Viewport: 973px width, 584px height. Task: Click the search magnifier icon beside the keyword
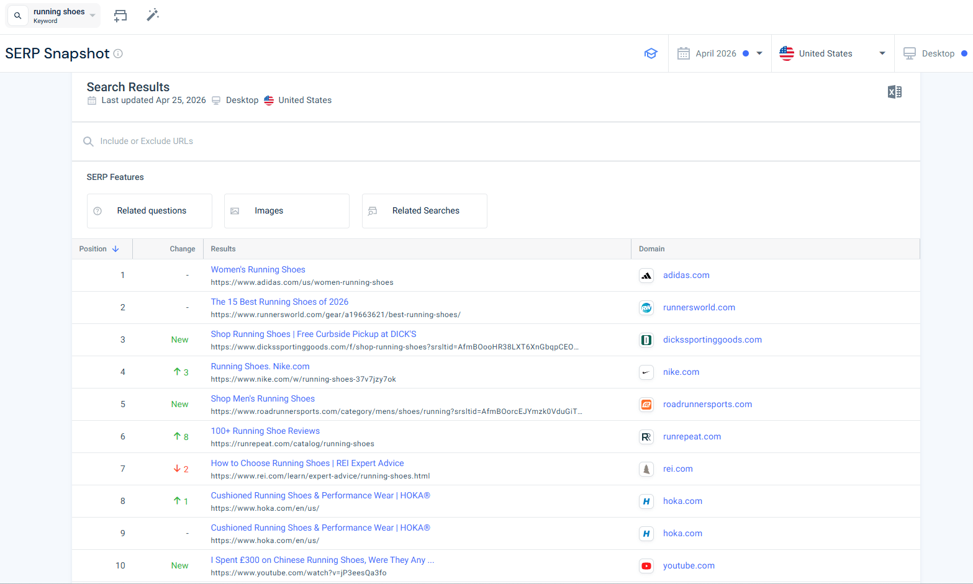[x=18, y=16]
